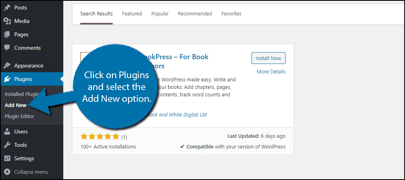The image size is (405, 180).
Task: Open the Plugin Editor submenu item
Action: tap(19, 116)
